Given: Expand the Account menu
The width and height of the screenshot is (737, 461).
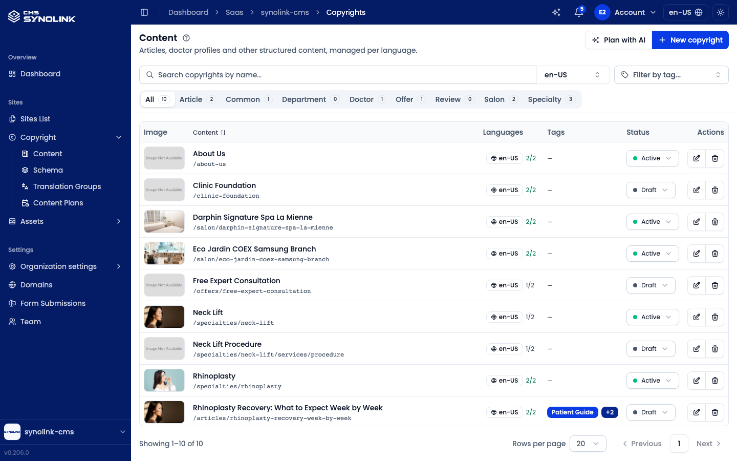Looking at the screenshot, I should (625, 12).
